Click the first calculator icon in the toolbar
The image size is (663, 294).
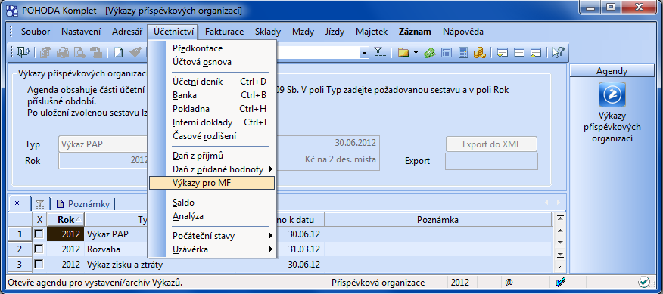(x=446, y=52)
